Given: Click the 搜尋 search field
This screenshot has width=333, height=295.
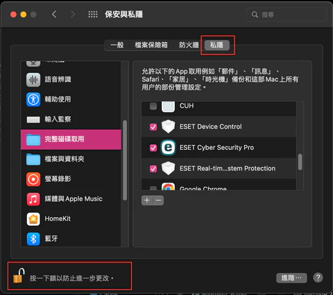Looking at the screenshot, I should [x=287, y=15].
